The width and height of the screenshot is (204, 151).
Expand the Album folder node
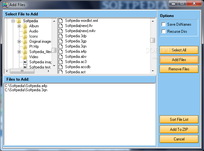[x=19, y=26]
